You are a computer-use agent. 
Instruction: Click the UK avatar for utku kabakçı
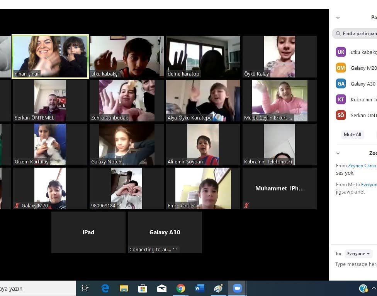[x=341, y=52]
